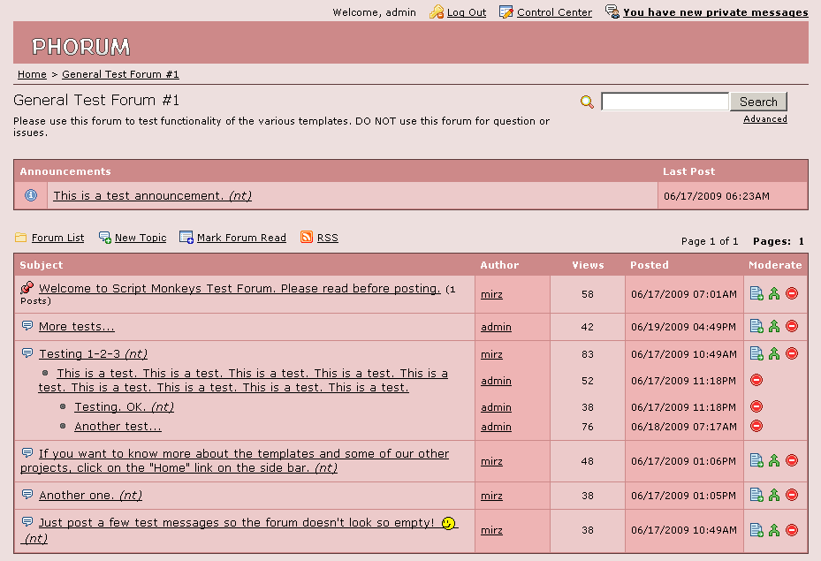This screenshot has width=821, height=561.
Task: Click announcement date 06/17/2009 06:23AM
Action: click(x=717, y=196)
